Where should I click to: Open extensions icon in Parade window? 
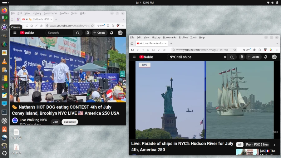tap(260, 50)
